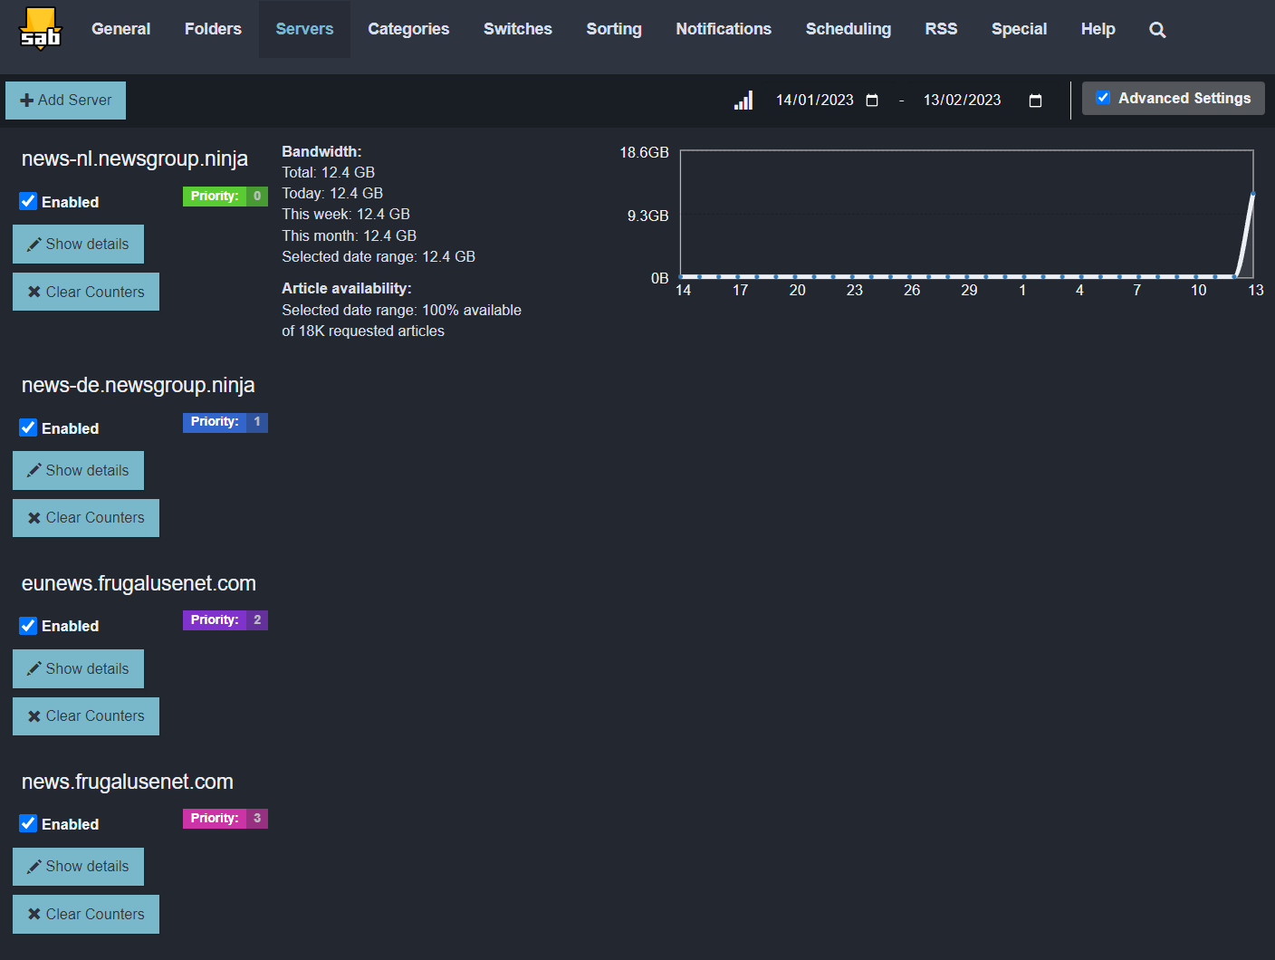
Task: Clear Counters for news-nl.newsgroup.ninja
Action: 86,292
